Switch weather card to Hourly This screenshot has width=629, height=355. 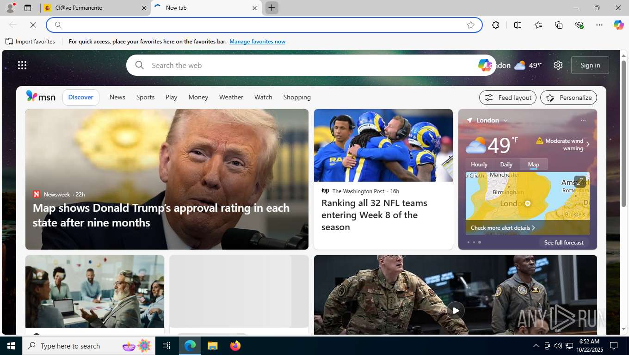click(x=479, y=165)
